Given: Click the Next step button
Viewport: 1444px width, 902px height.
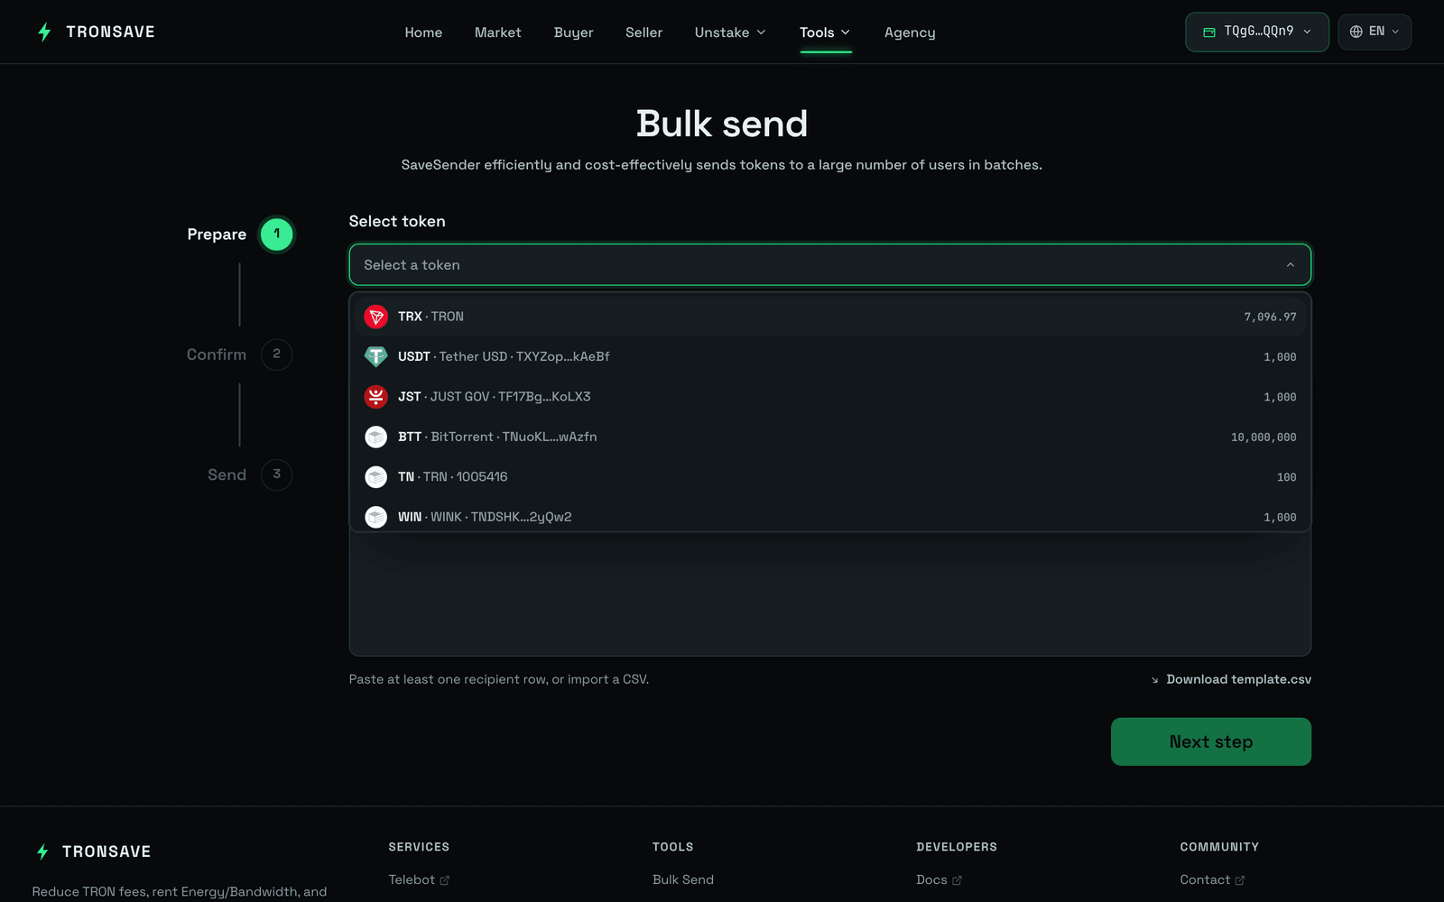Looking at the screenshot, I should 1211,741.
